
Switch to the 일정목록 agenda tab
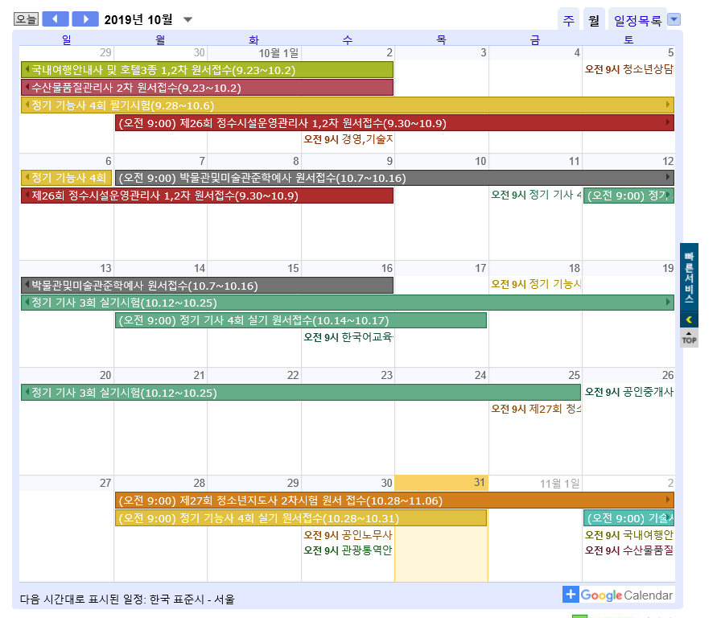pyautogui.click(x=637, y=21)
